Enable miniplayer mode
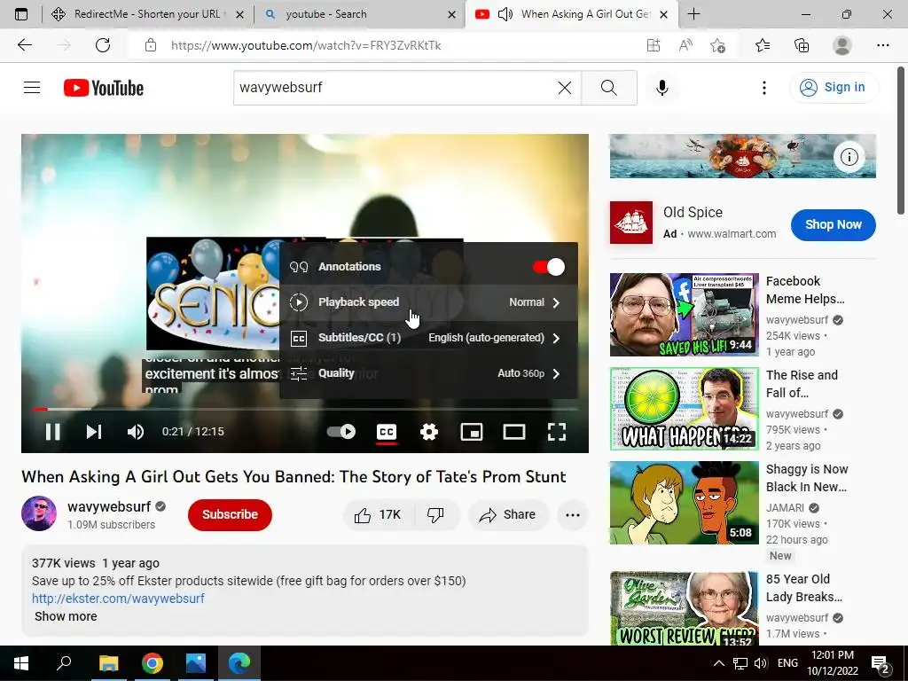 point(472,432)
